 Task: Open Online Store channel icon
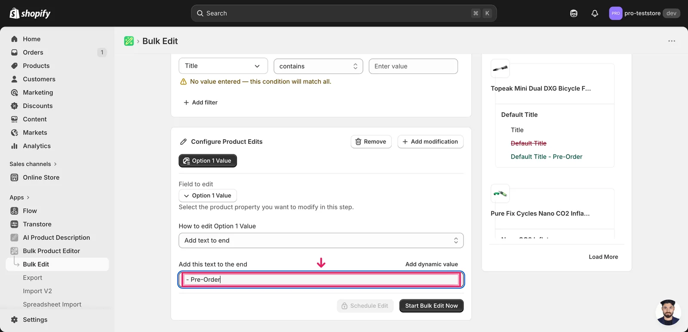(14, 177)
